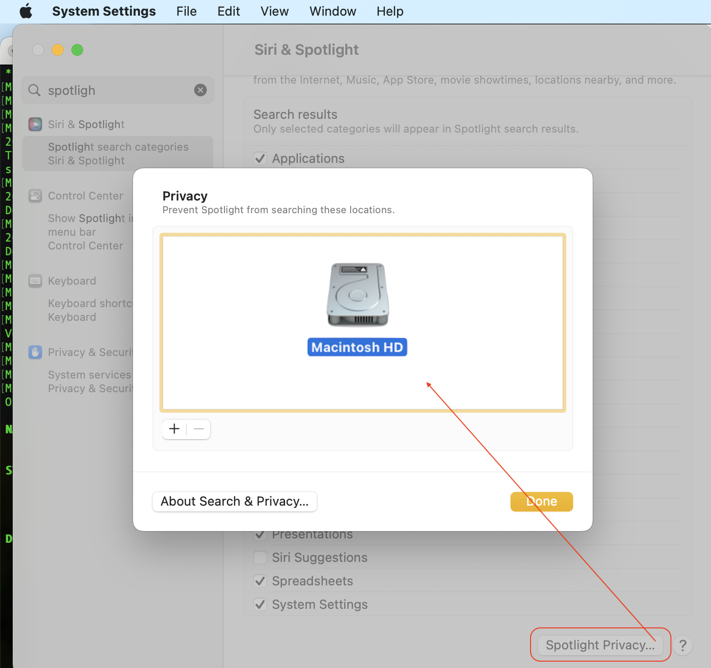Select the Privacy & Security hand icon
Viewport: 711px width, 668px height.
35,352
